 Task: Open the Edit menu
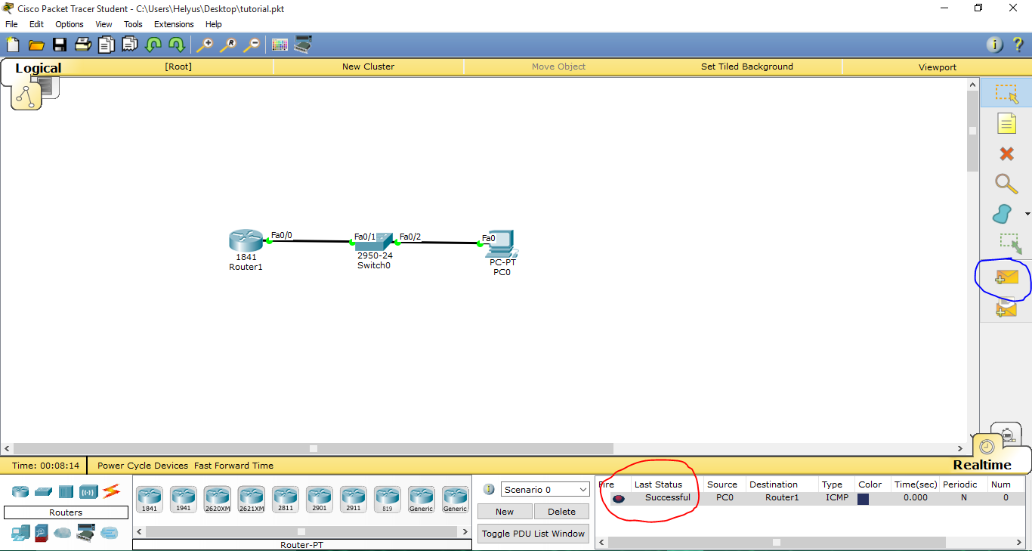coord(36,24)
